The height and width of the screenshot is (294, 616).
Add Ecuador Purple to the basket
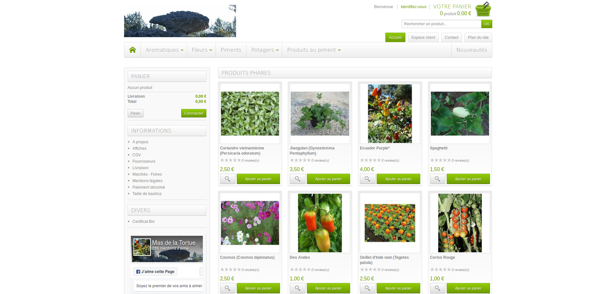(x=398, y=179)
